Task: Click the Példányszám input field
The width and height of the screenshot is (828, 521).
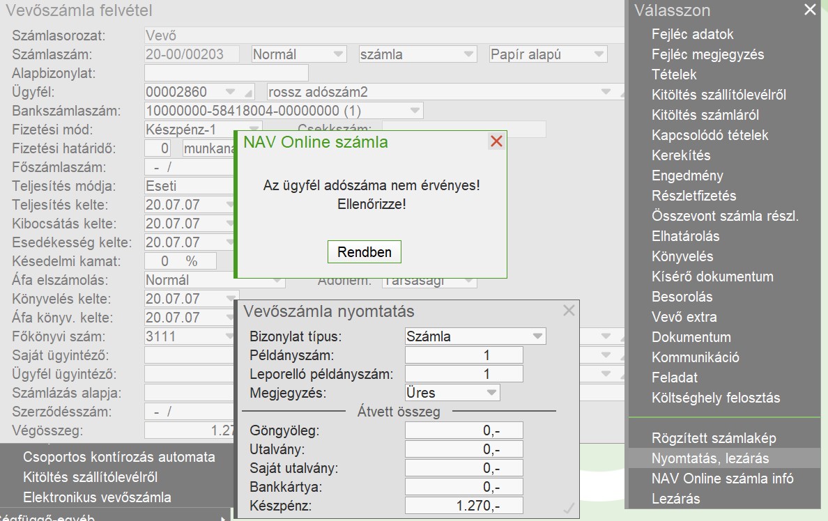Action: 463,355
